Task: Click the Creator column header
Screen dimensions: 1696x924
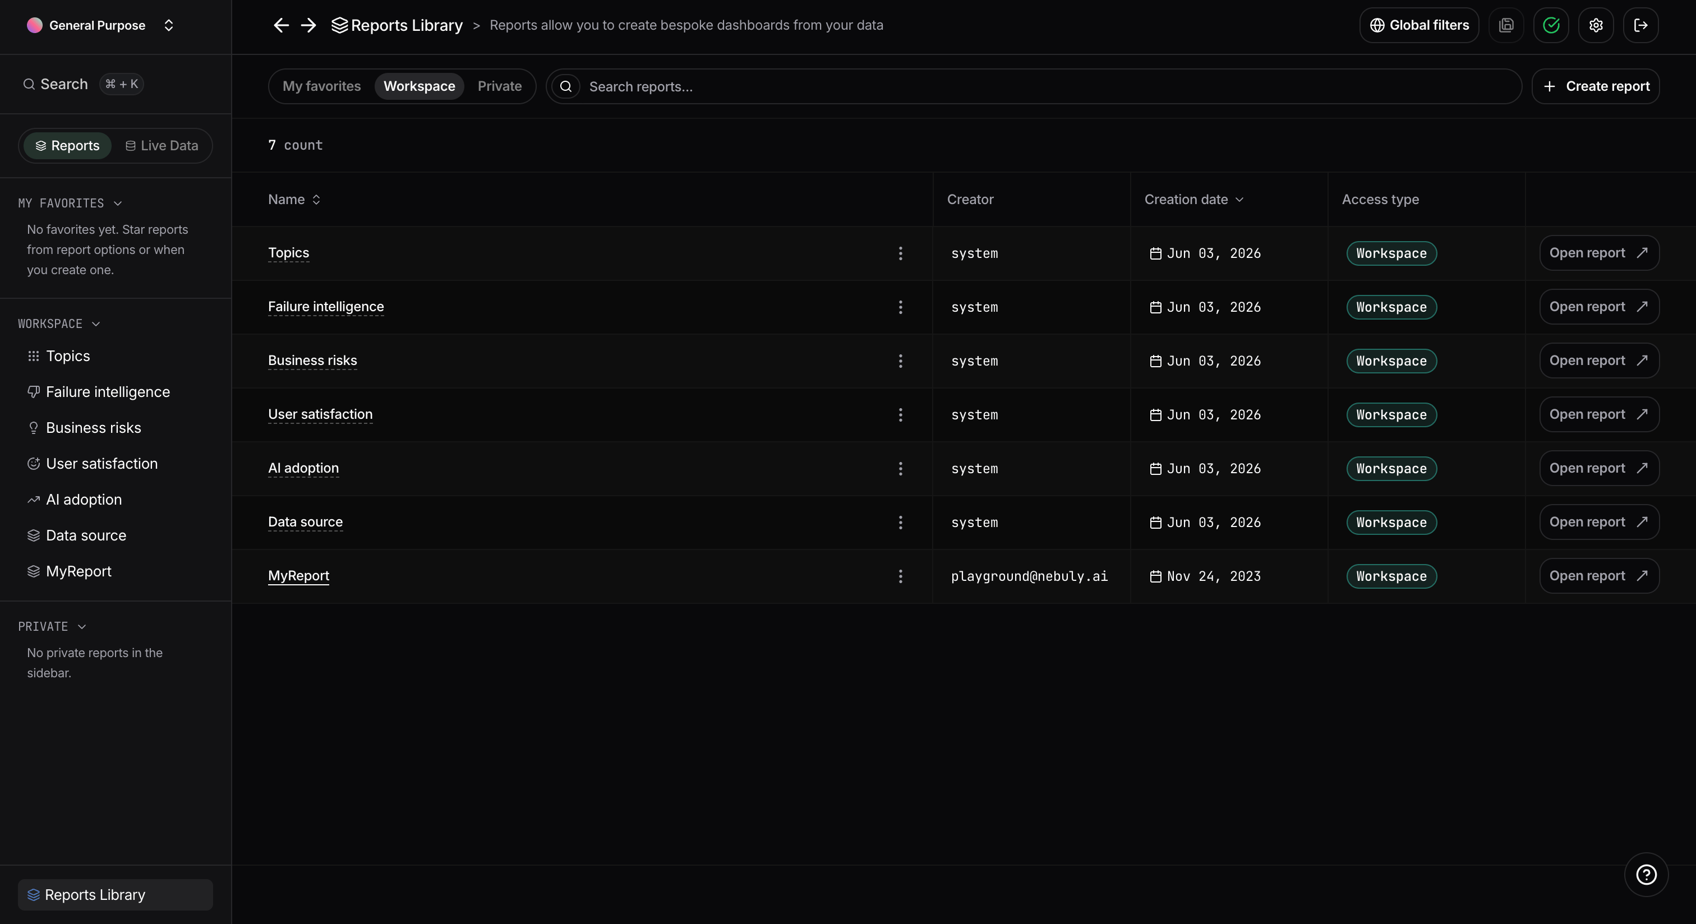Action: click(970, 200)
